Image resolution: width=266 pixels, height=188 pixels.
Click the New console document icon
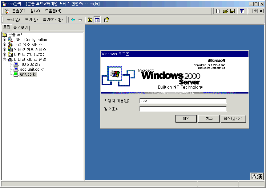tap(218, 11)
